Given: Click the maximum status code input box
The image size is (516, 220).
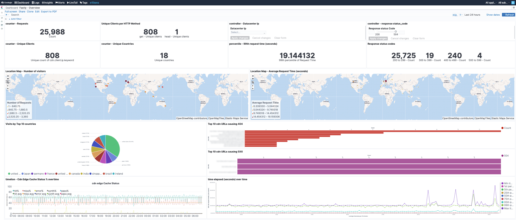Looking at the screenshot, I should pos(402,32).
